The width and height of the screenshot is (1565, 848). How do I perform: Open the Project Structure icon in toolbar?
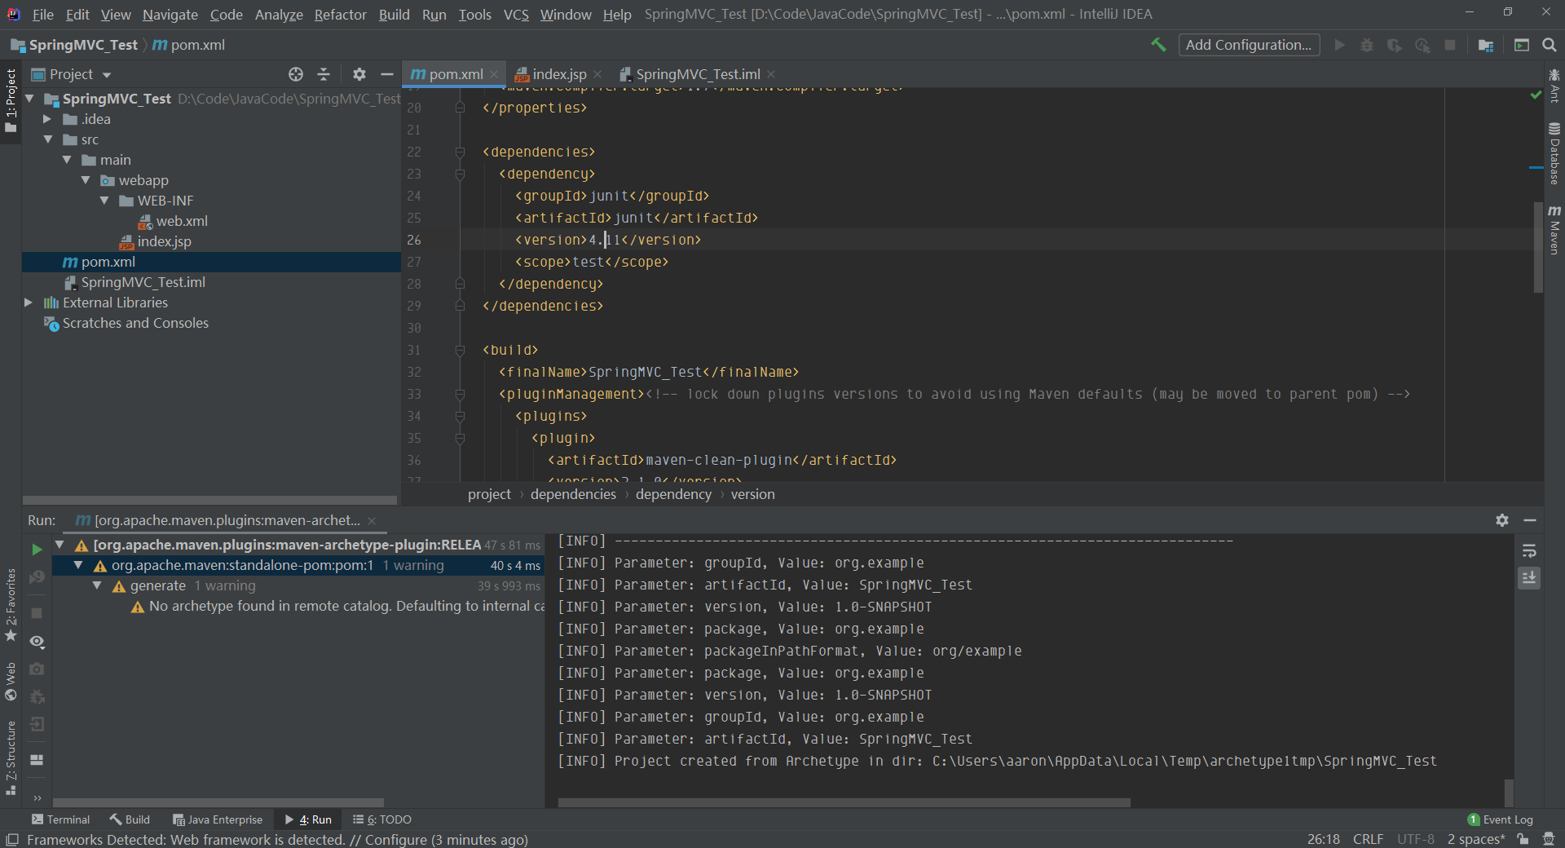[1486, 45]
